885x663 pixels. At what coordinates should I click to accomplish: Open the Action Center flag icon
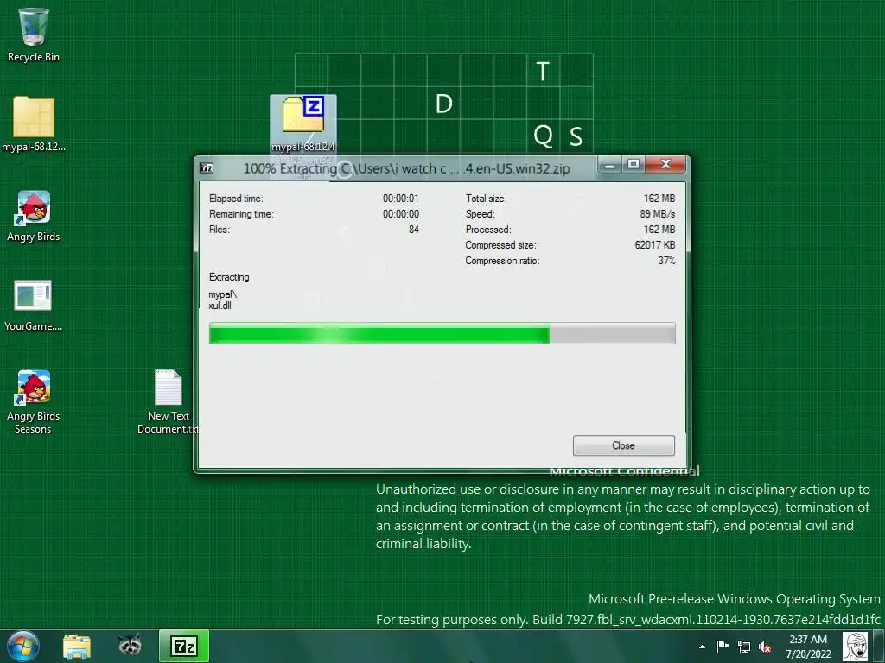coord(723,646)
